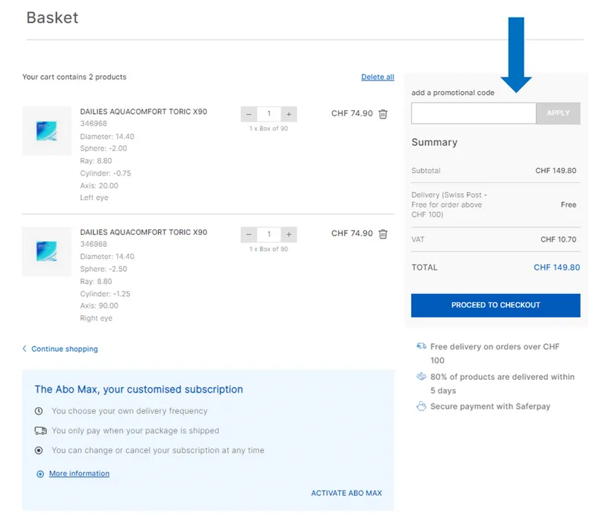Screen dimensions: 608x518
Task: Click the truck icon next to package shipped
Action: [x=40, y=431]
